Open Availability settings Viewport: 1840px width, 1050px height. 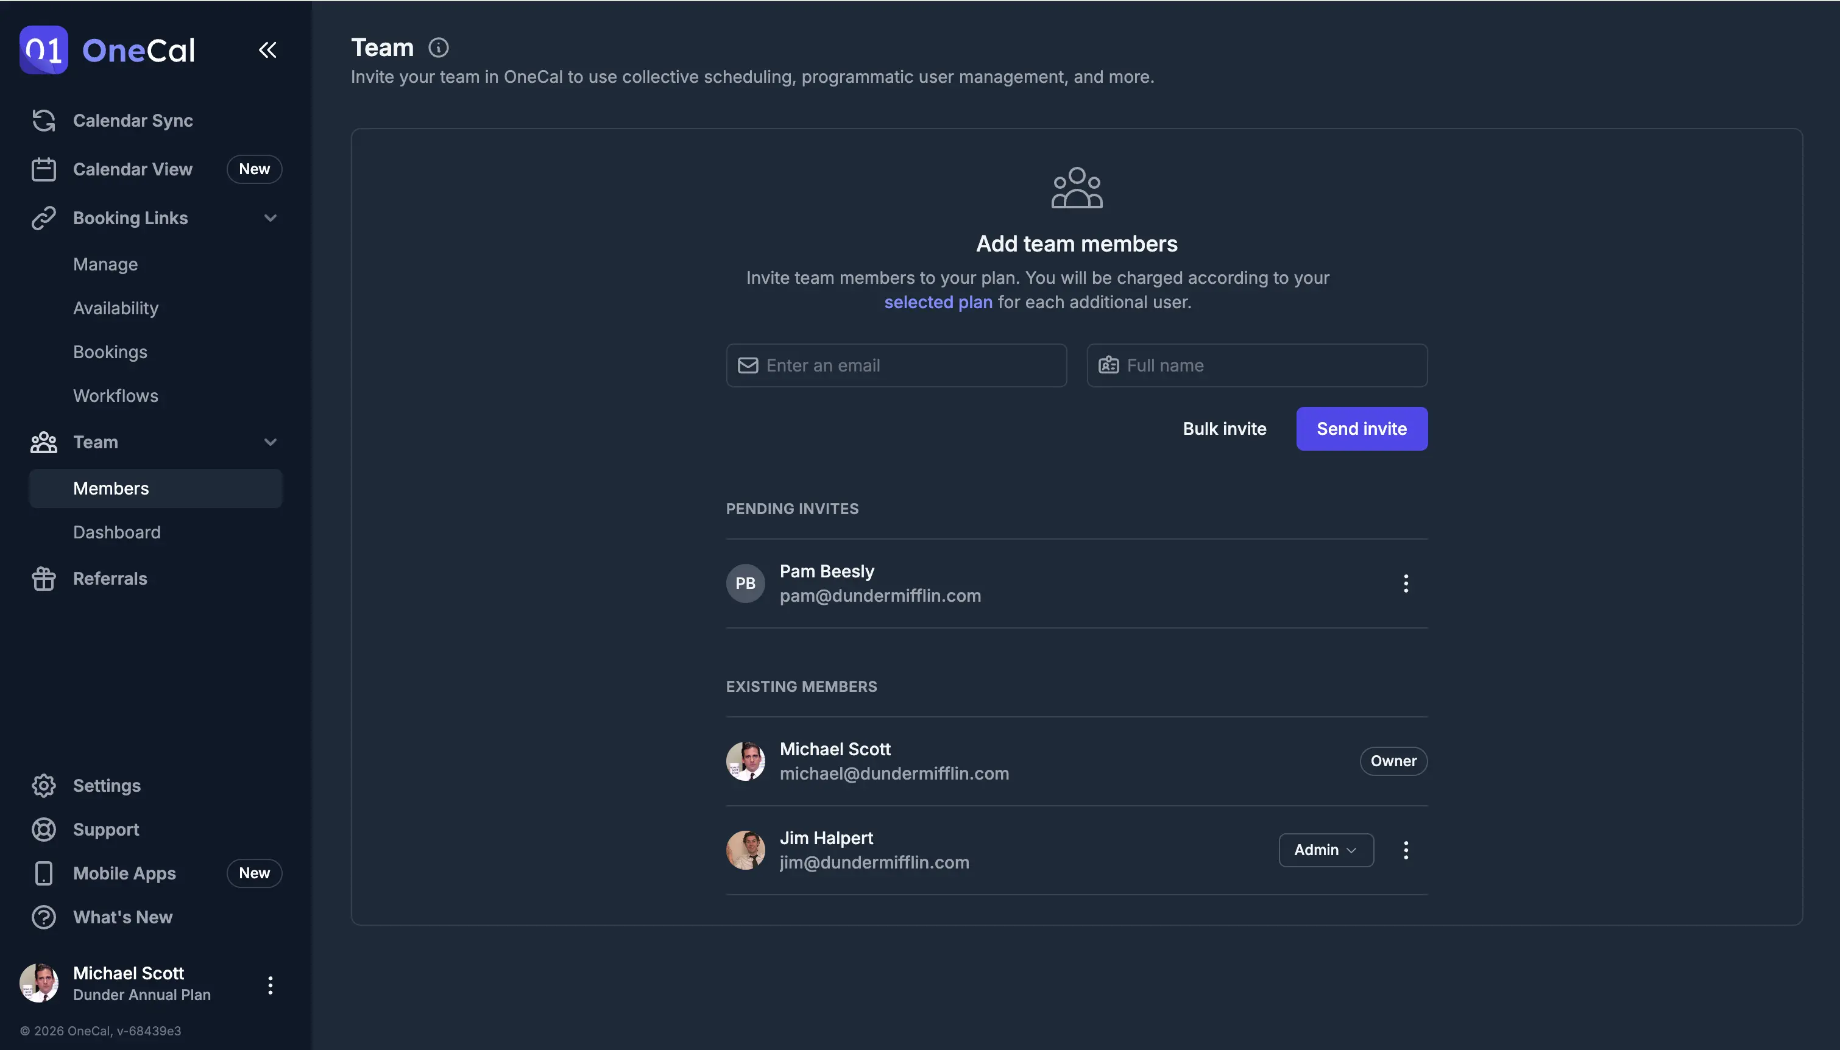(115, 309)
